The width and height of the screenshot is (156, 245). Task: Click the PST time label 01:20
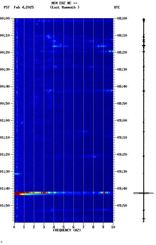(x=5, y=155)
